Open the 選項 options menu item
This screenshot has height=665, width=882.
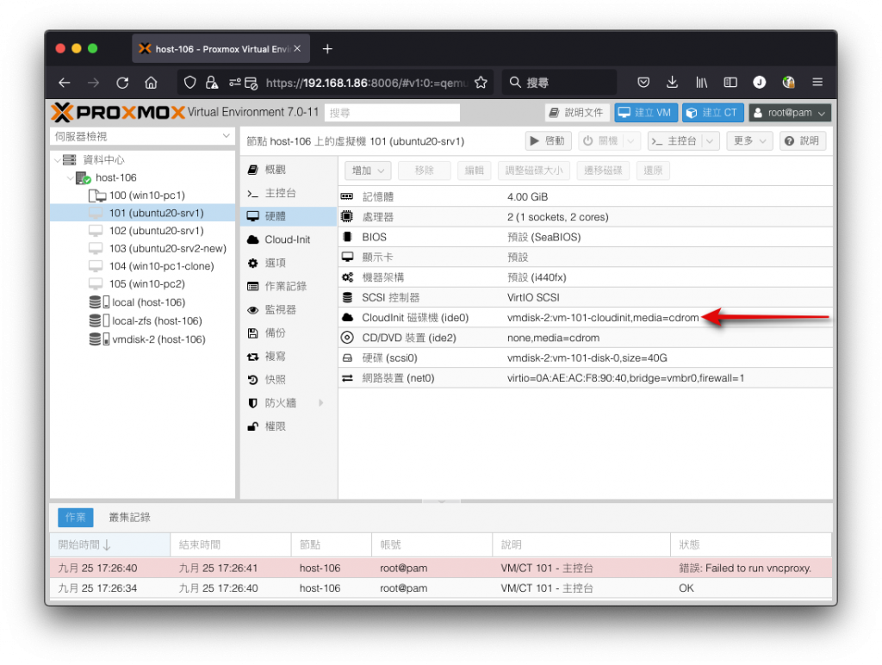(x=289, y=263)
